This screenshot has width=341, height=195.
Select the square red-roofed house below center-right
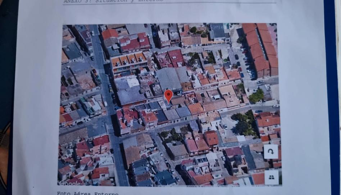tap(211, 138)
